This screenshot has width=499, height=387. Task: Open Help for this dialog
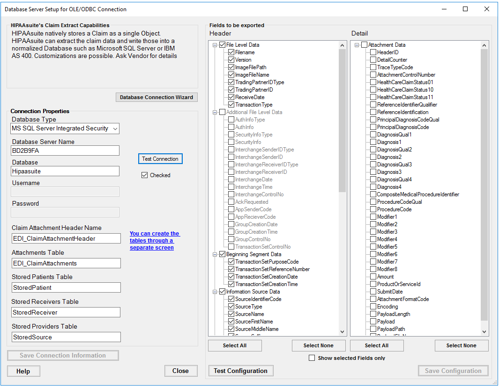pyautogui.click(x=23, y=371)
